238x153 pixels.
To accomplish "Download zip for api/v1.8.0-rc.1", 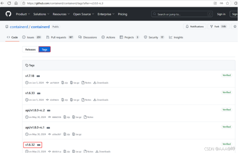I will 67,134.
